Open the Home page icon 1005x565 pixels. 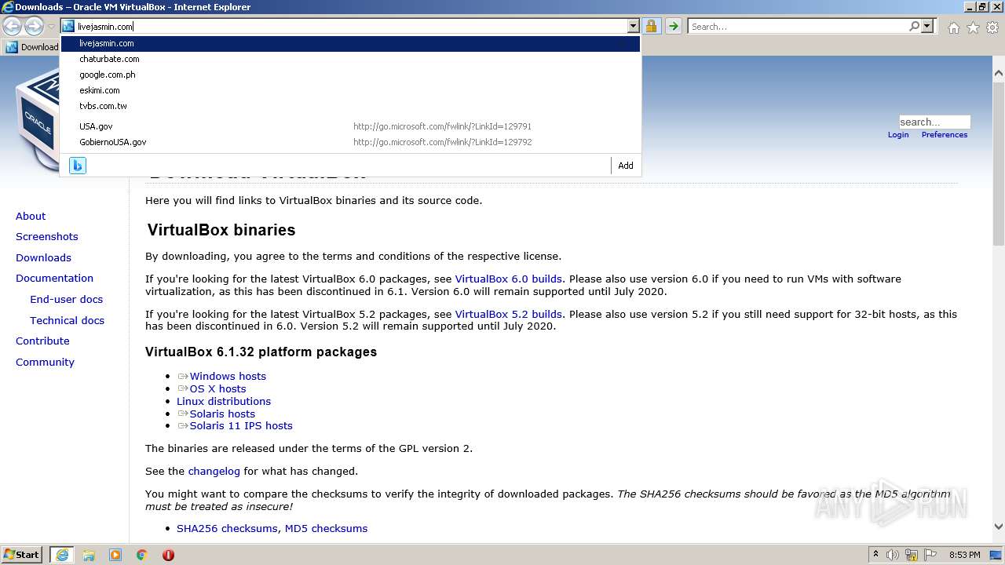coord(953,27)
